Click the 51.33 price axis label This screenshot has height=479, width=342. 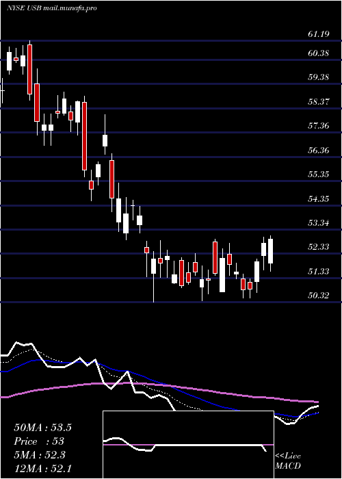tap(319, 271)
